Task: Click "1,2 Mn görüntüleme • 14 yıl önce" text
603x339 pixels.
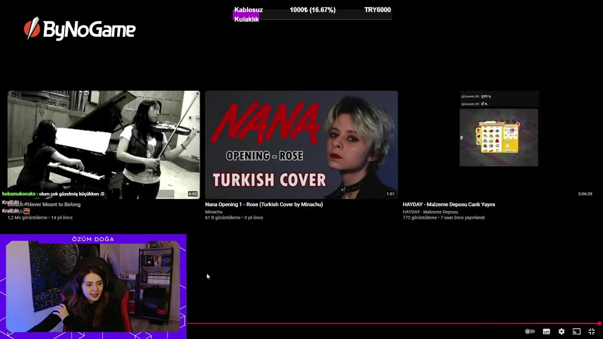Action: pos(40,218)
